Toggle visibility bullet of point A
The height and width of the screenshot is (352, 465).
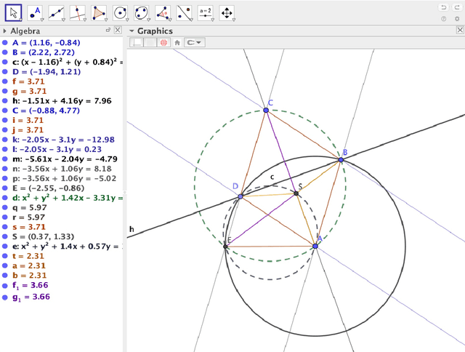pyautogui.click(x=5, y=41)
